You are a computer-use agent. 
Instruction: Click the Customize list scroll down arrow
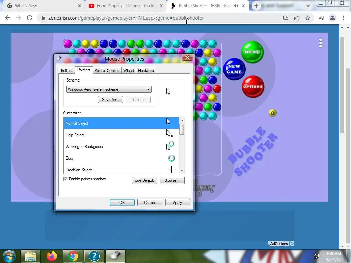point(182,171)
